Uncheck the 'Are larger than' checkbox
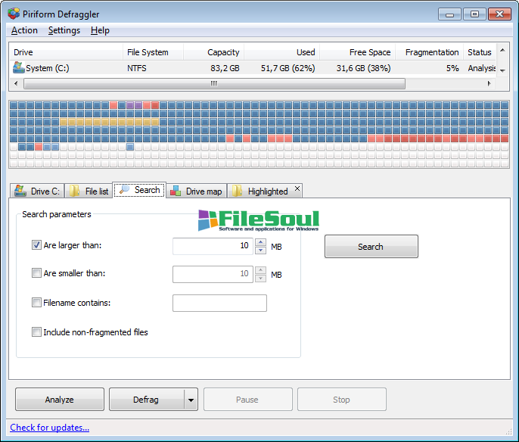The image size is (519, 442). point(36,245)
